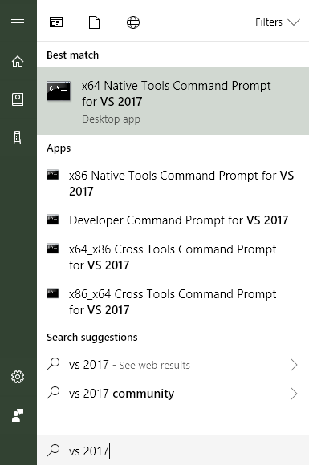
Task: Click the 'Search suggestions' heading
Action: [x=92, y=338]
